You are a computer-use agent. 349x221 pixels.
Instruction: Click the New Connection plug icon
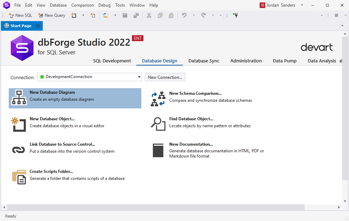[x=235, y=15]
